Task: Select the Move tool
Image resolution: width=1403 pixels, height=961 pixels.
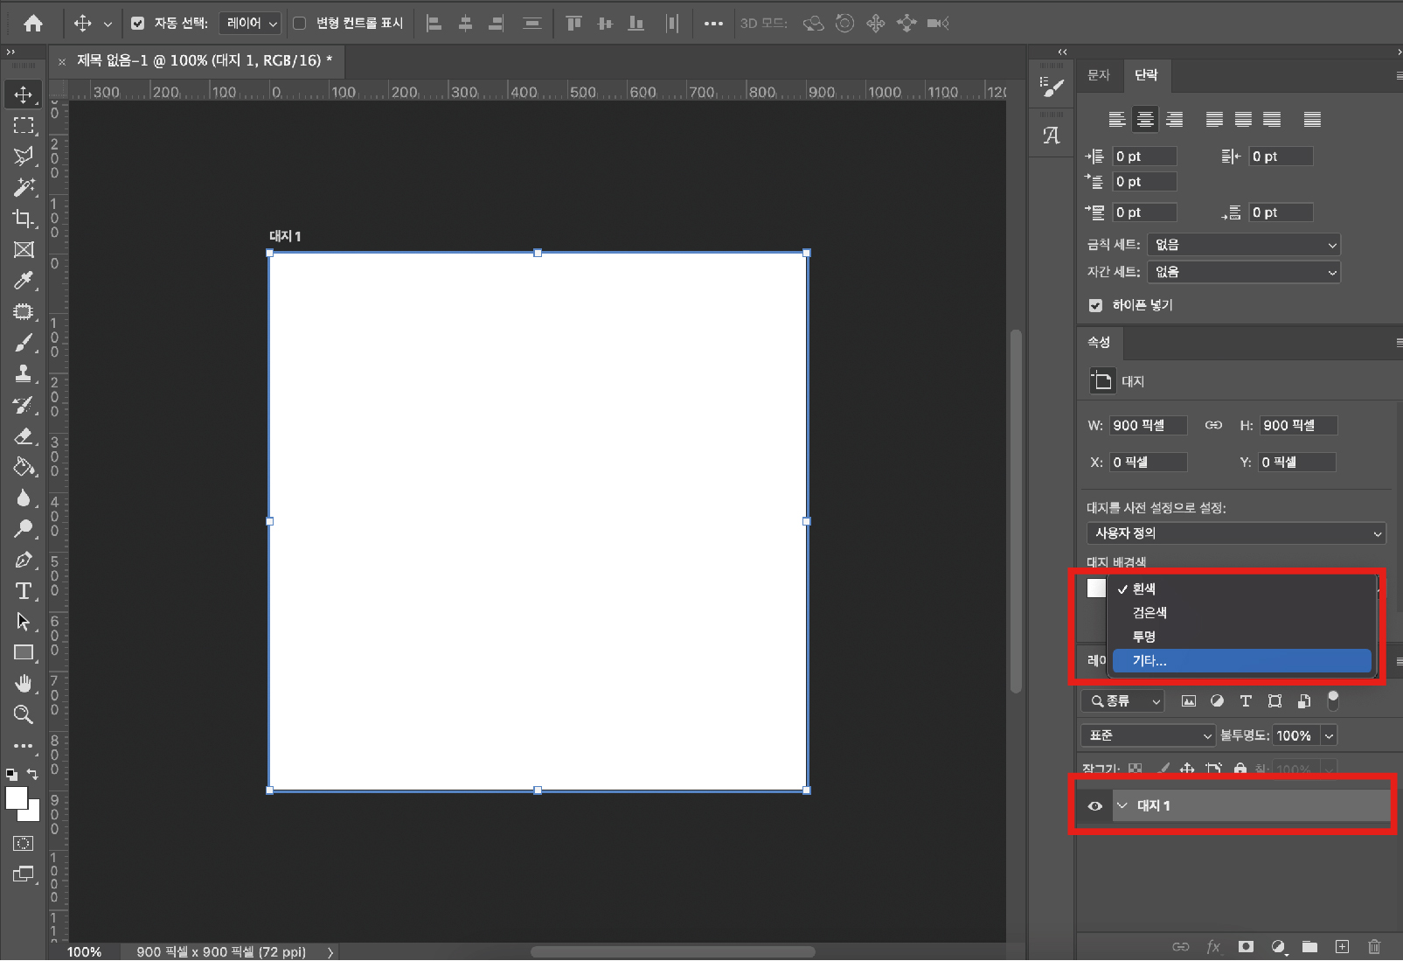Action: click(24, 94)
